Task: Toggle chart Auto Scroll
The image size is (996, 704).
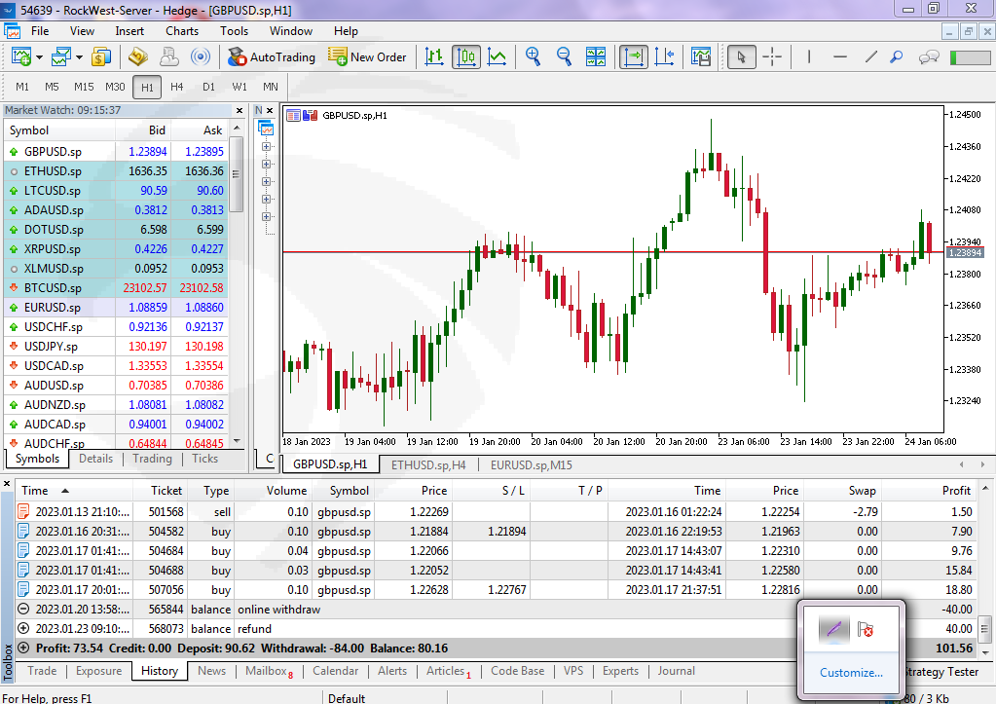Action: click(x=634, y=56)
